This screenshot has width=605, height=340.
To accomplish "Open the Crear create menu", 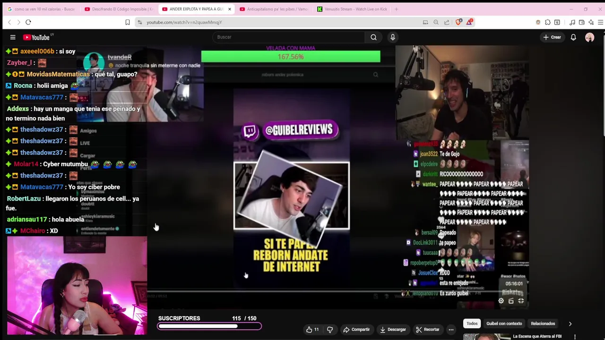I will [x=552, y=37].
